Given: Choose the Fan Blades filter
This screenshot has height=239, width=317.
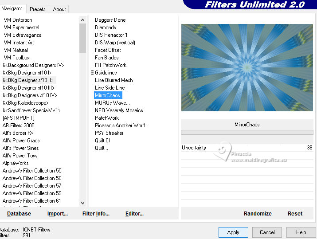Looking at the screenshot, I should (x=107, y=58).
